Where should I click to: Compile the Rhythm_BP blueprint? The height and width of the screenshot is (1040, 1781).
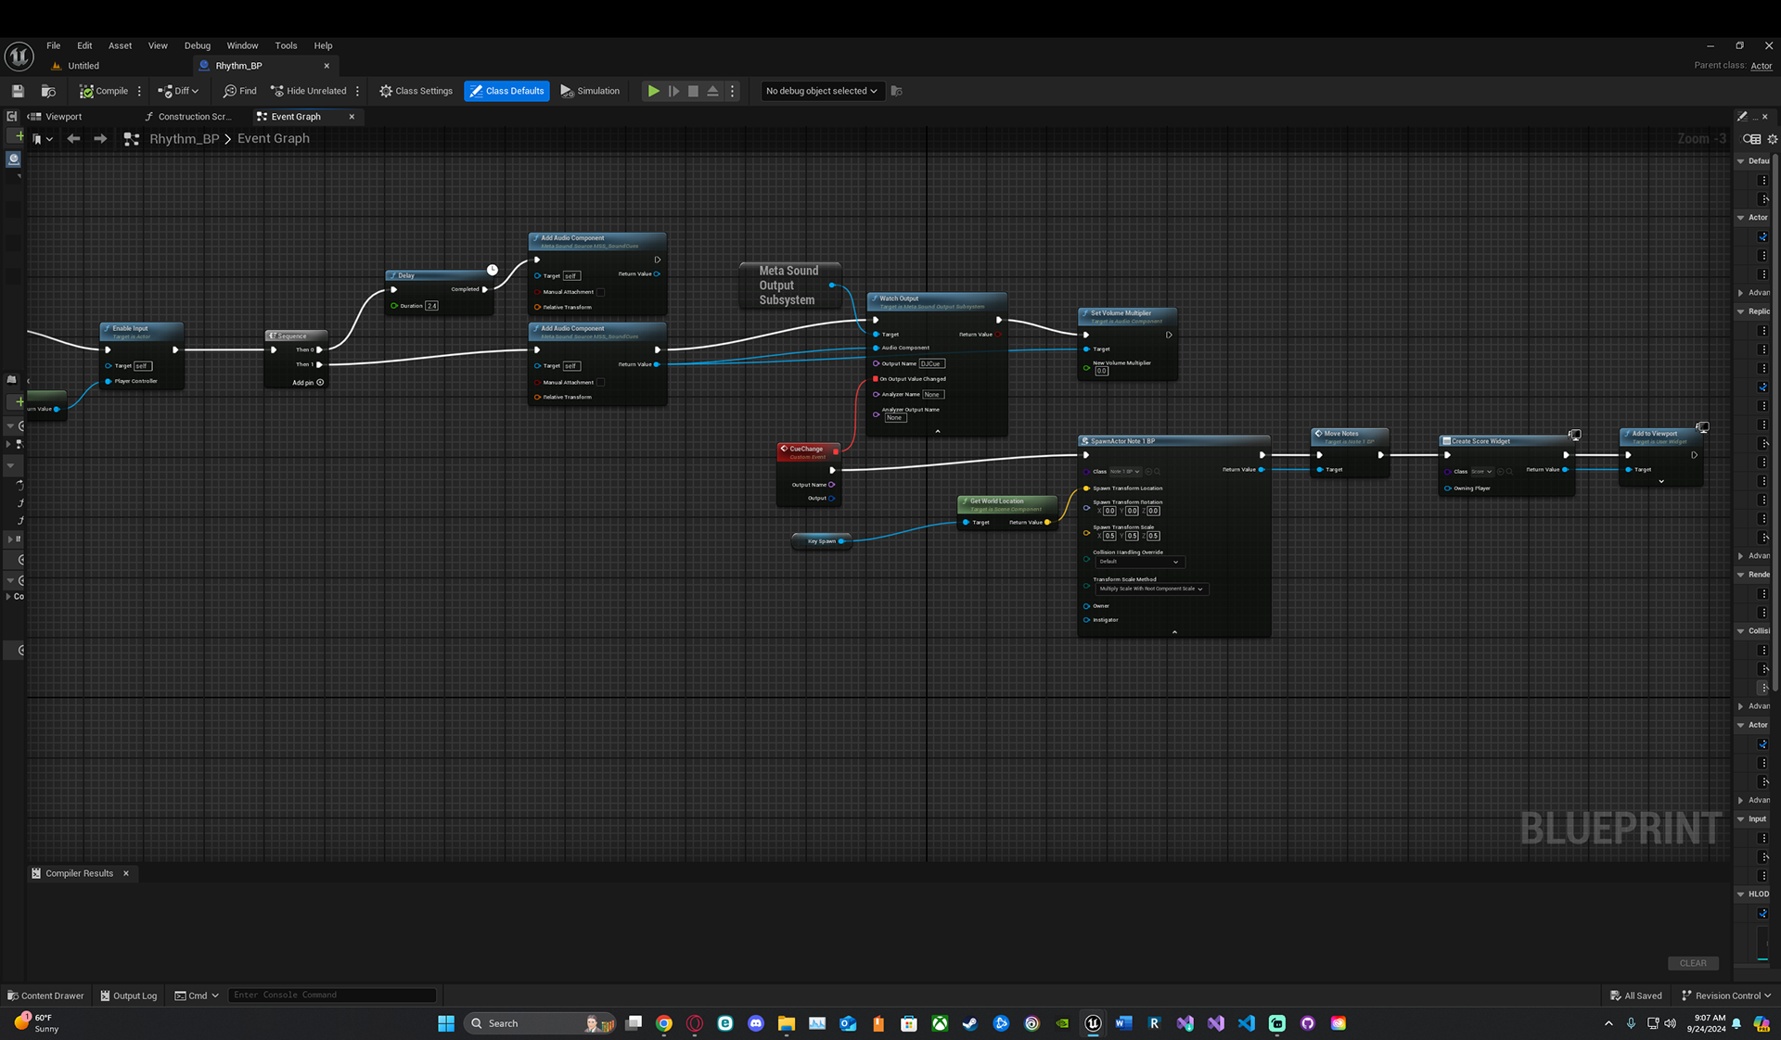pyautogui.click(x=104, y=91)
